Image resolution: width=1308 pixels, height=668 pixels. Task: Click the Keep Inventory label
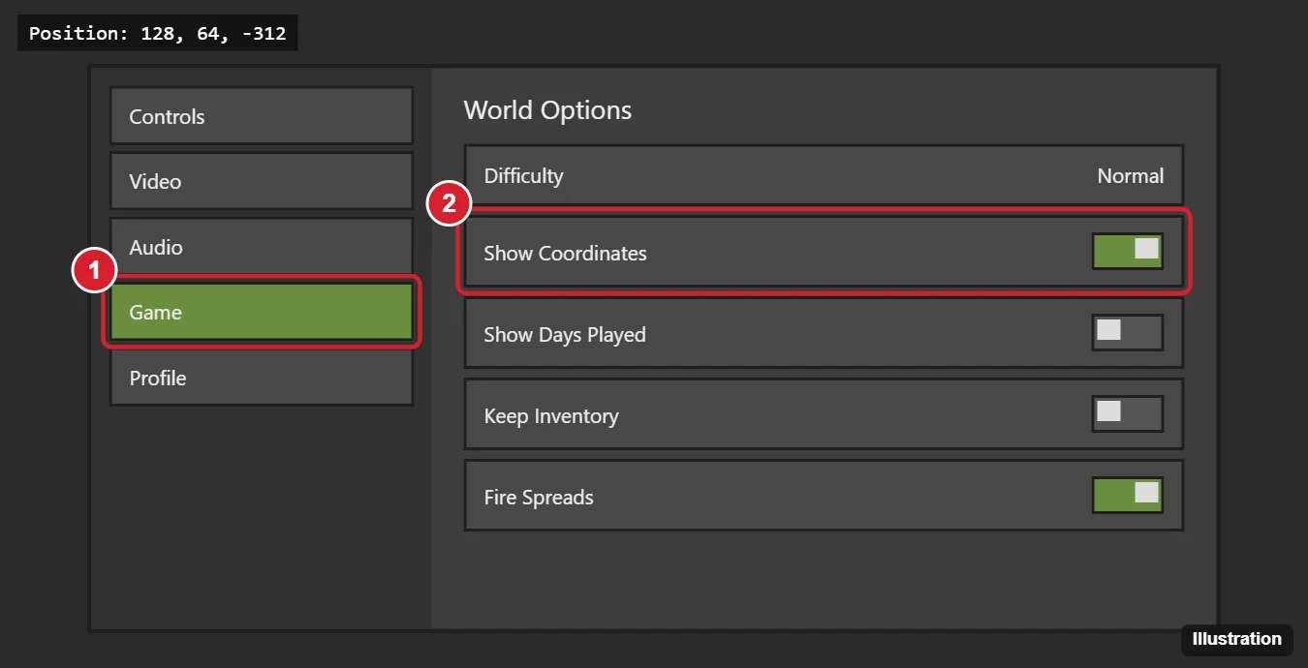click(x=551, y=416)
